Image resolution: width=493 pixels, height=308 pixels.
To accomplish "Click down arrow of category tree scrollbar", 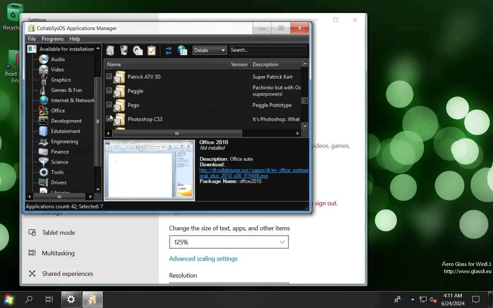I will tap(98, 189).
